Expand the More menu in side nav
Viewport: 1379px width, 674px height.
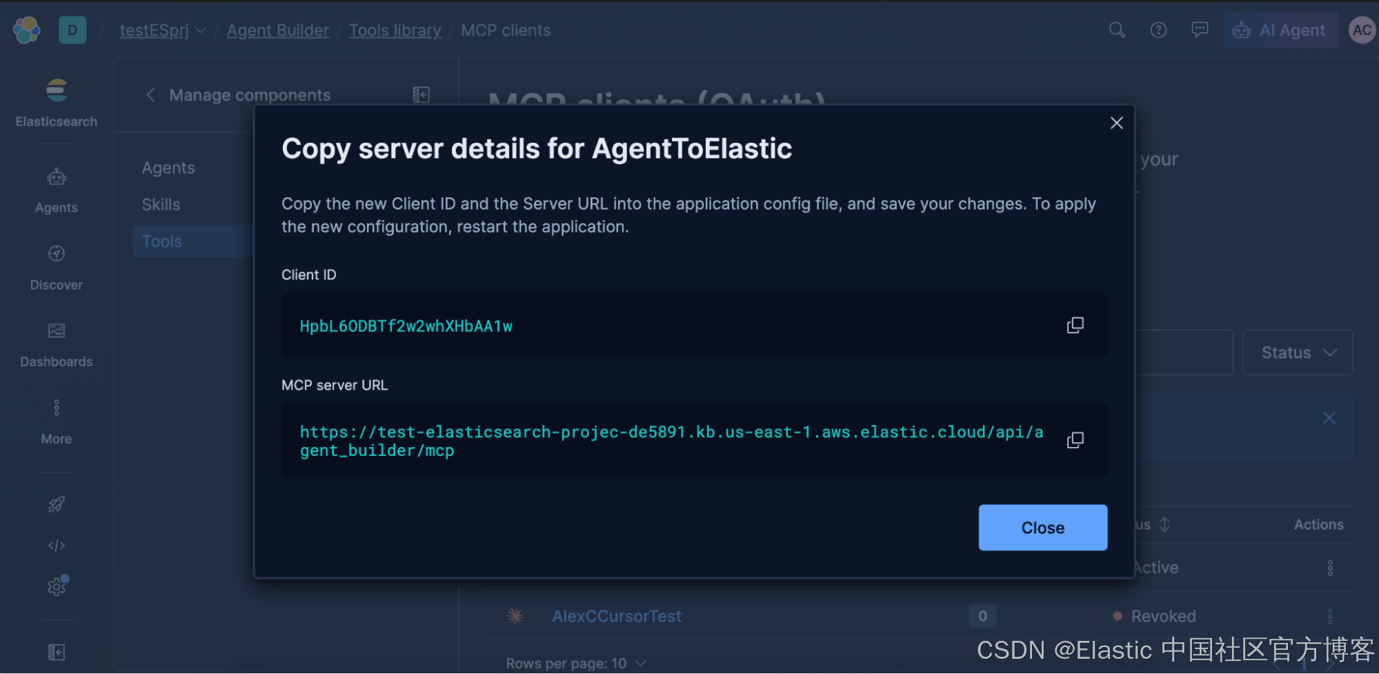57,422
